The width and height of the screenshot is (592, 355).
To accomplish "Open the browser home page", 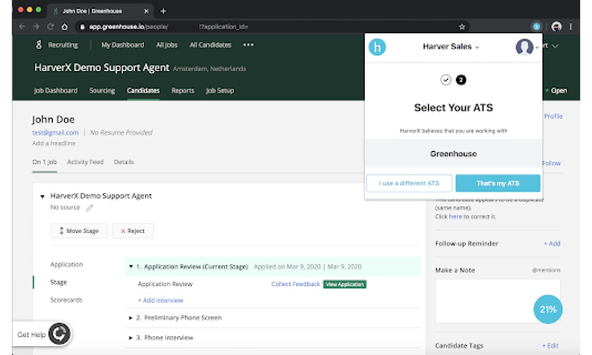I will [x=65, y=27].
